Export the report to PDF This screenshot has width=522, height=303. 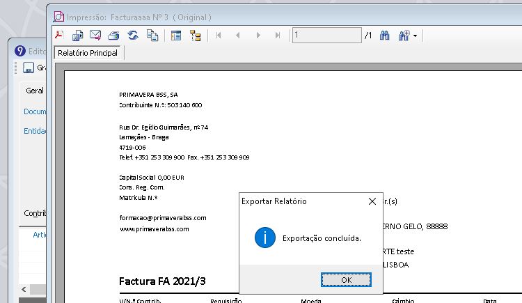pyautogui.click(x=60, y=35)
